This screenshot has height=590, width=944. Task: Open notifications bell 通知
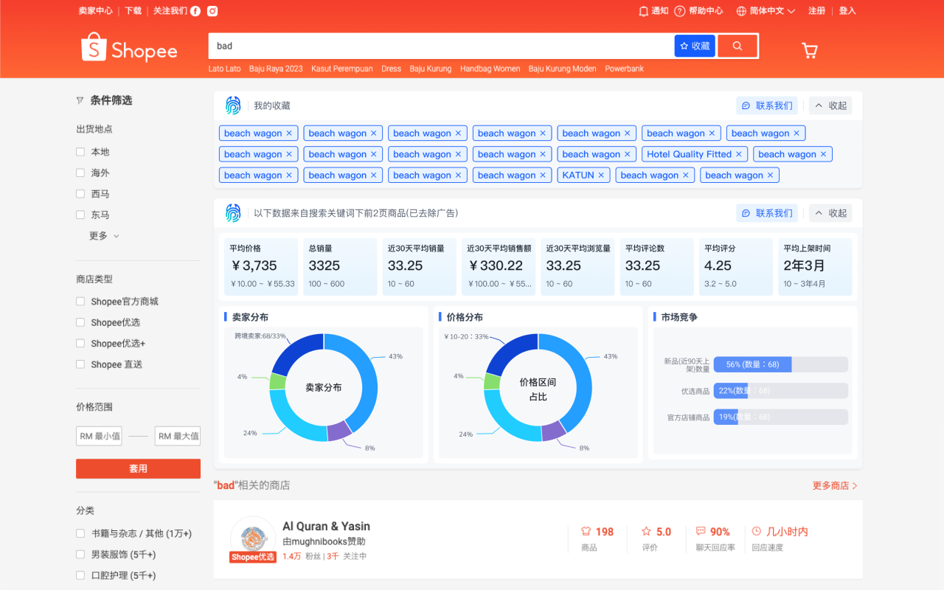(653, 11)
